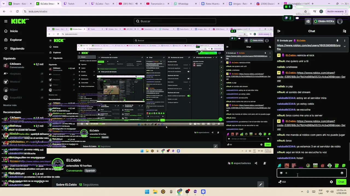Screen dimensions: 350x196
Task: Open the Westcol channel in the sidebar
Action: point(23,82)
